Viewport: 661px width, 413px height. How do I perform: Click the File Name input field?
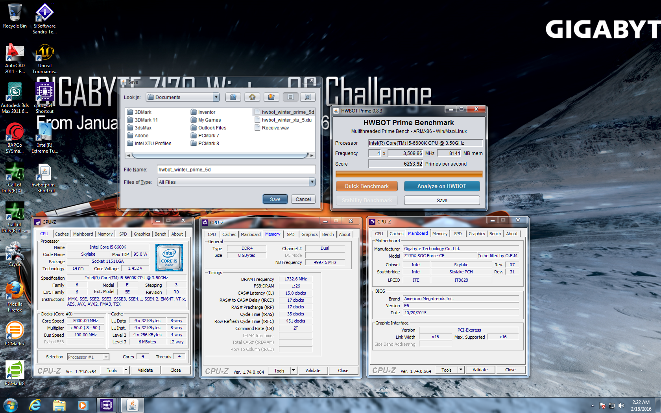(x=236, y=170)
